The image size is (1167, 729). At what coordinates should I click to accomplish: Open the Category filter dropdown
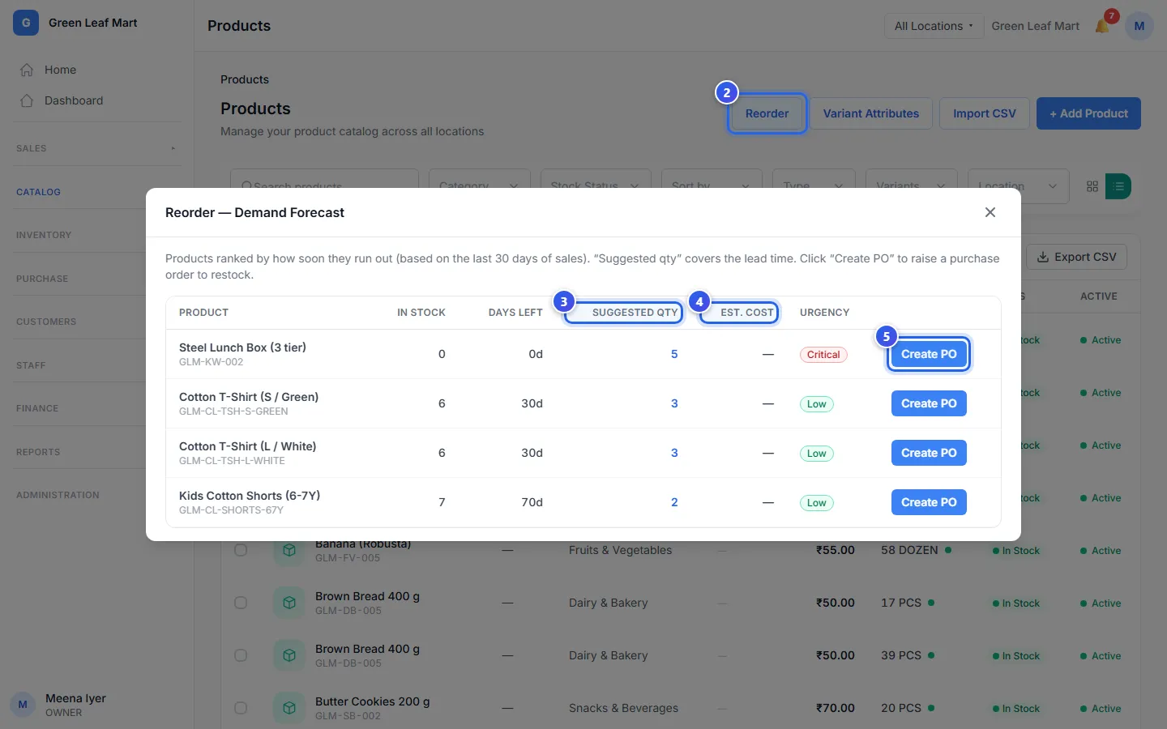(479, 185)
